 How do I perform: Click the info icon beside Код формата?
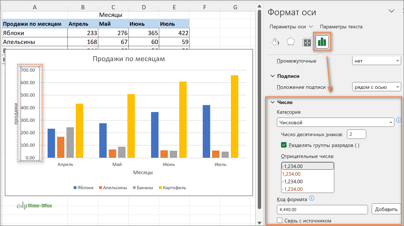pyautogui.click(x=312, y=198)
